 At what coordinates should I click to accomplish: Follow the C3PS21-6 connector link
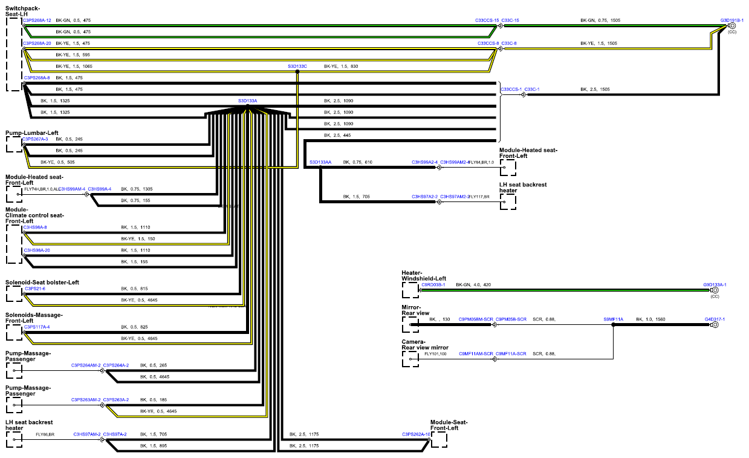[x=35, y=289]
